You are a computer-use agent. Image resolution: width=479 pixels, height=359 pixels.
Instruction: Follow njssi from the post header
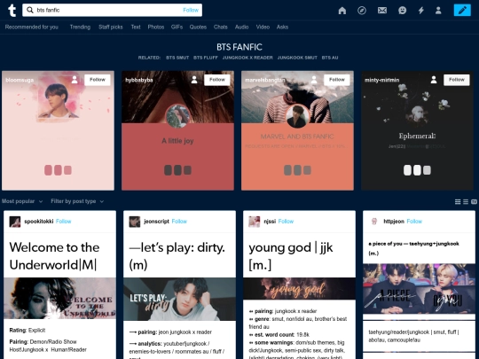[286, 222]
